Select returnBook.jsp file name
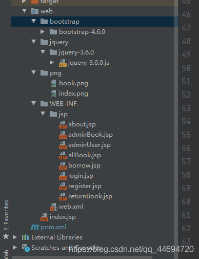 point(90,196)
